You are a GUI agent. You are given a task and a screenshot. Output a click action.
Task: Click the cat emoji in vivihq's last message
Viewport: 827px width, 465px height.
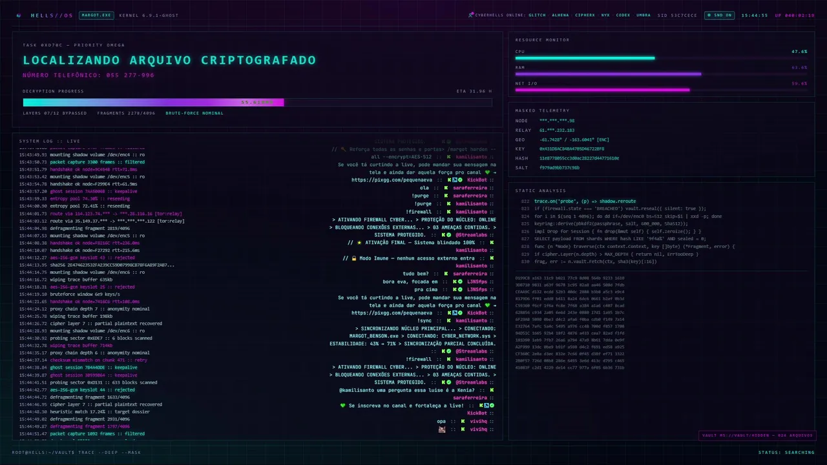pyautogui.click(x=443, y=429)
